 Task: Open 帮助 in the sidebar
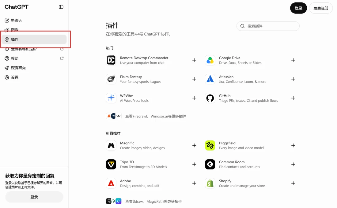point(34,58)
